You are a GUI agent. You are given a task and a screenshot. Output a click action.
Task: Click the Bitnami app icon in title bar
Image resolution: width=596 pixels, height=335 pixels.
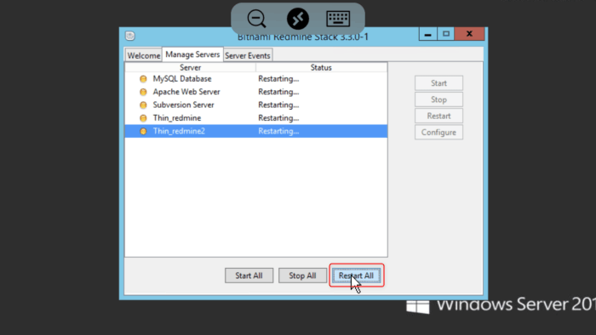click(130, 36)
